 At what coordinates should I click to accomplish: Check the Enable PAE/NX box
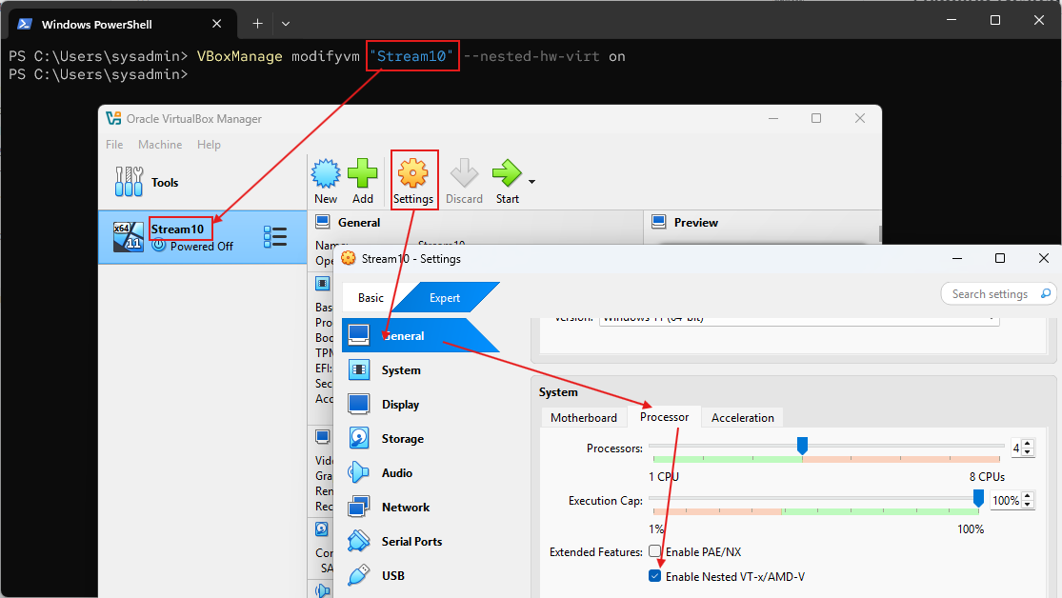click(654, 551)
